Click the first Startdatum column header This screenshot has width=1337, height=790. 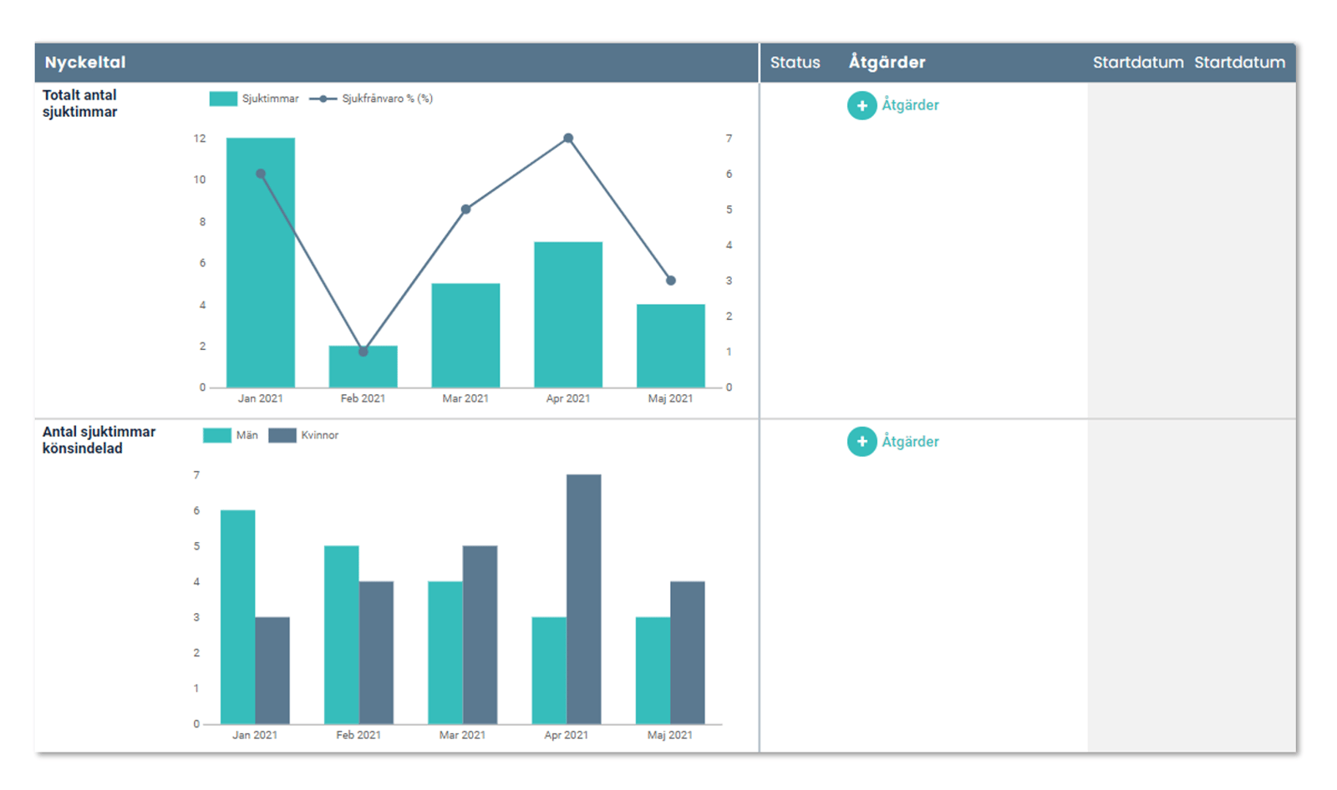(1138, 63)
